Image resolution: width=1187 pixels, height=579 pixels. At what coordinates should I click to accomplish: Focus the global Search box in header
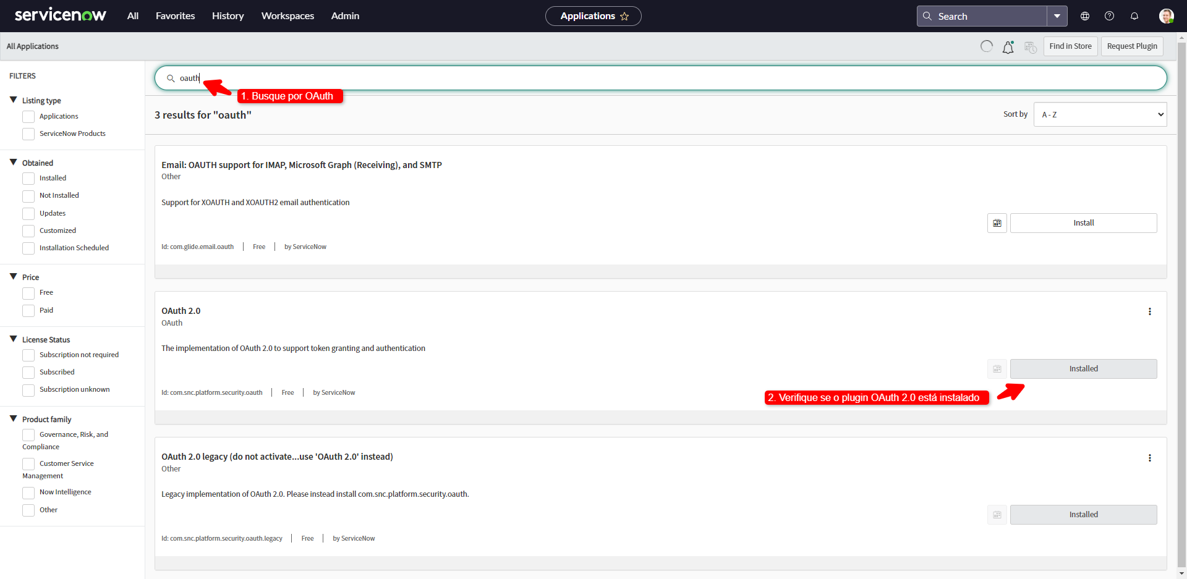click(982, 16)
